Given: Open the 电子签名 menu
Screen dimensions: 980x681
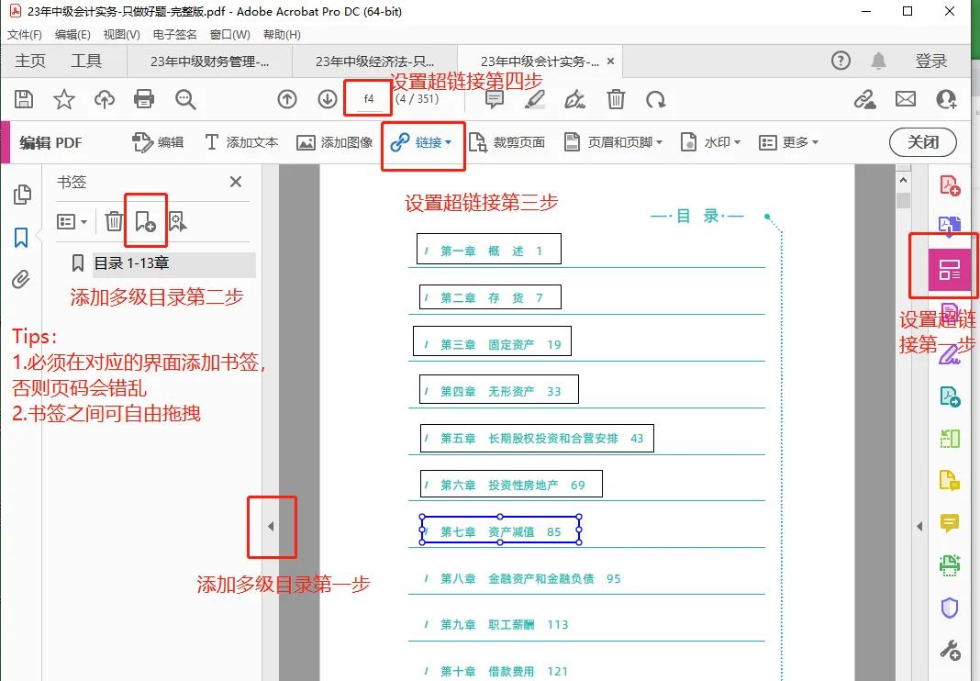Looking at the screenshot, I should tap(174, 34).
